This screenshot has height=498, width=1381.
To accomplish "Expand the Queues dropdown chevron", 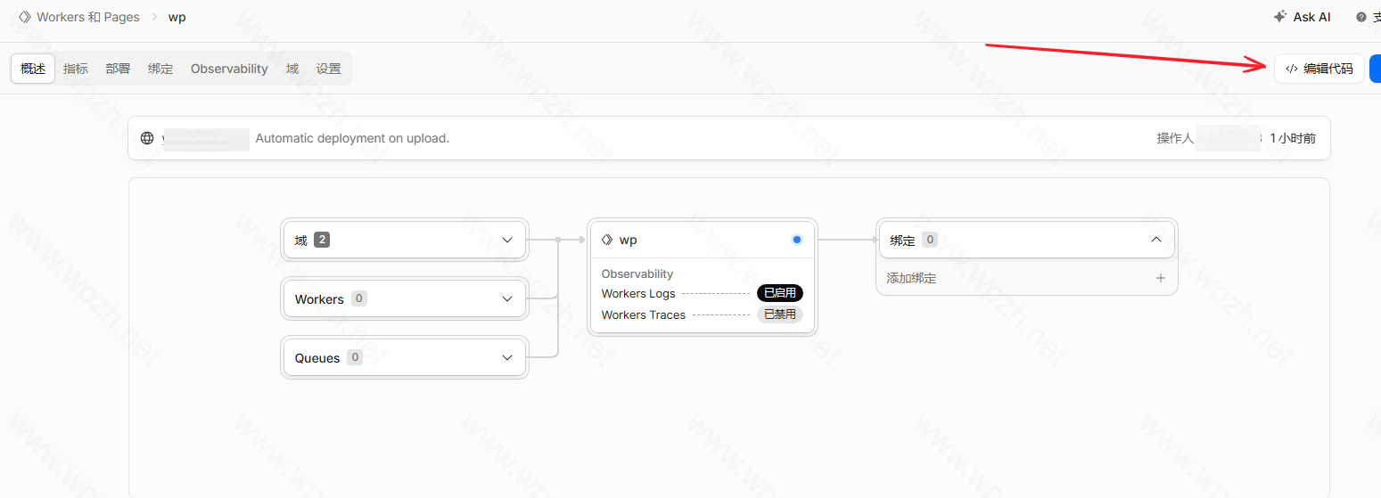I will click(507, 357).
